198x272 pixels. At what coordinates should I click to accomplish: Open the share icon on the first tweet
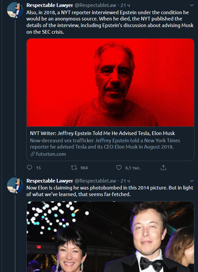163,168
